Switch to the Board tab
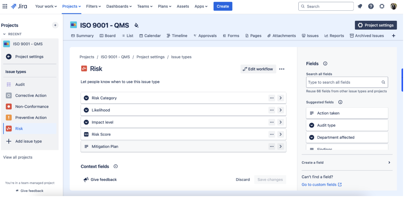 click(108, 36)
